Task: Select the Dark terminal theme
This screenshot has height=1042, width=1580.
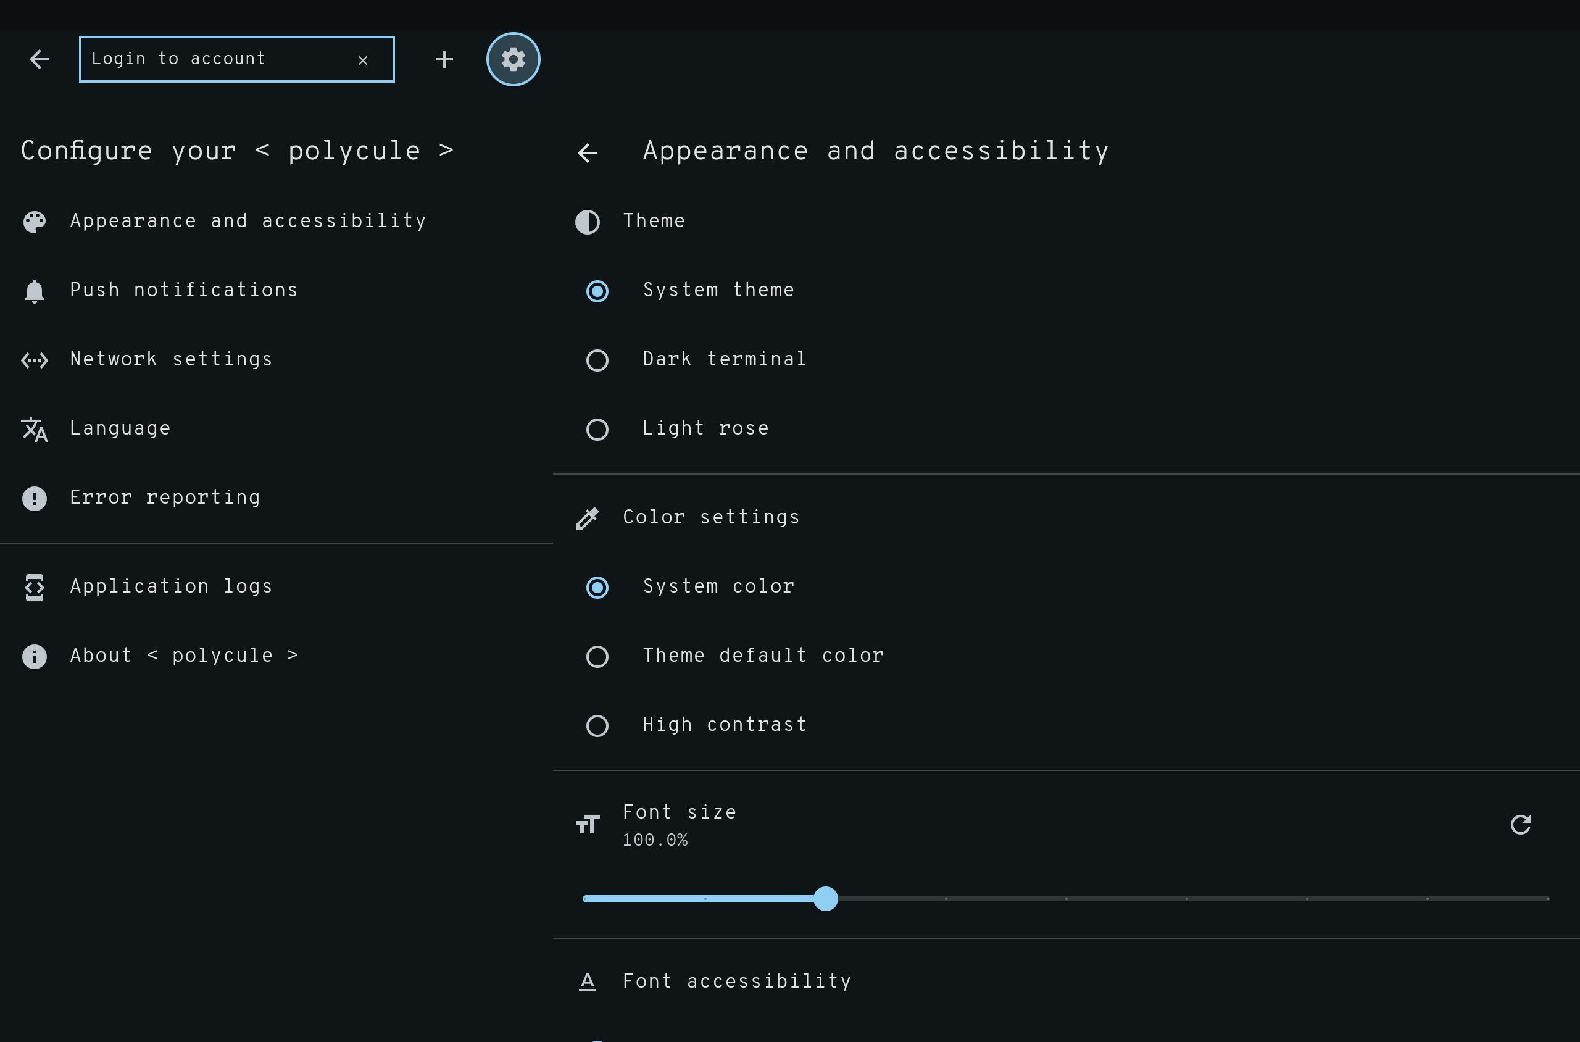Action: [597, 360]
